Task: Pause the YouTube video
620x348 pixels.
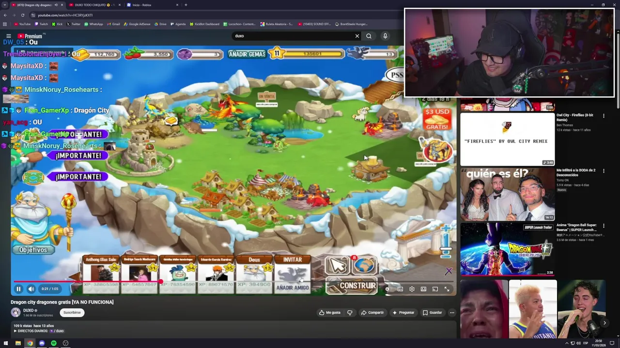Action: pyautogui.click(x=18, y=289)
